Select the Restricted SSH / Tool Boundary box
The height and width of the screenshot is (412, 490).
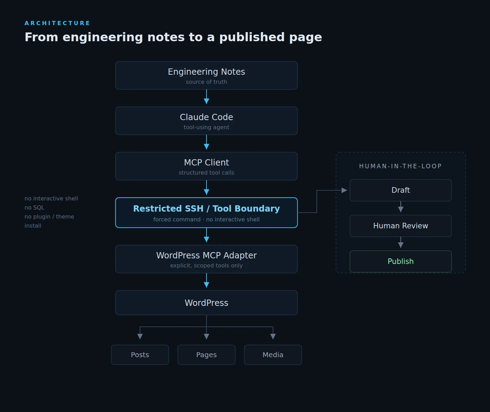point(206,213)
